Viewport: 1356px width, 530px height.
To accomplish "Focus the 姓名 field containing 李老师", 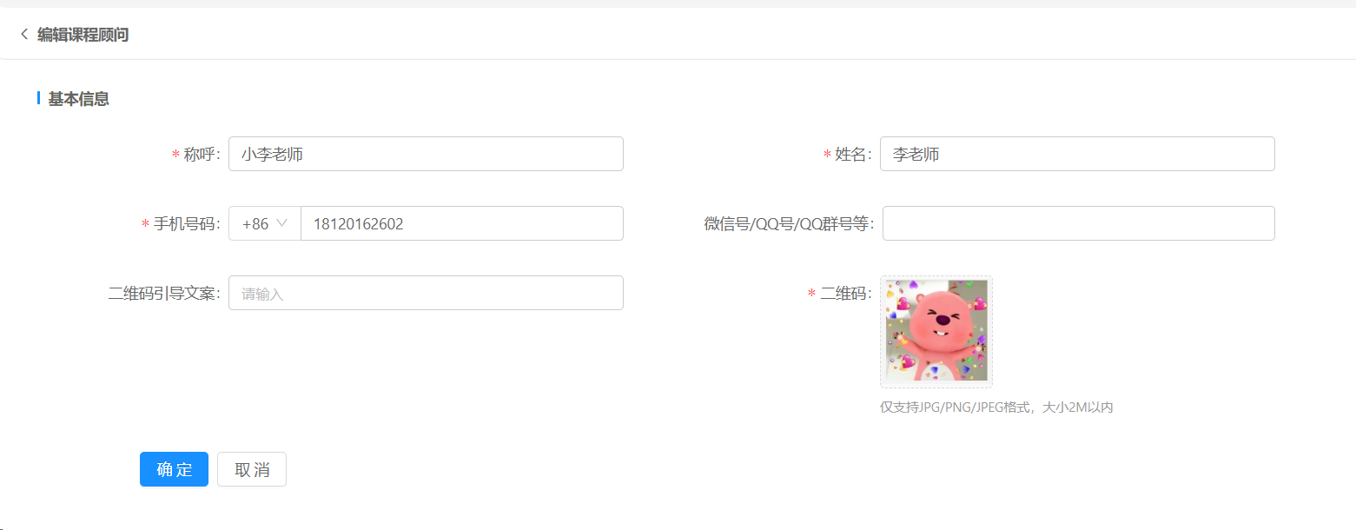I will tap(1077, 154).
